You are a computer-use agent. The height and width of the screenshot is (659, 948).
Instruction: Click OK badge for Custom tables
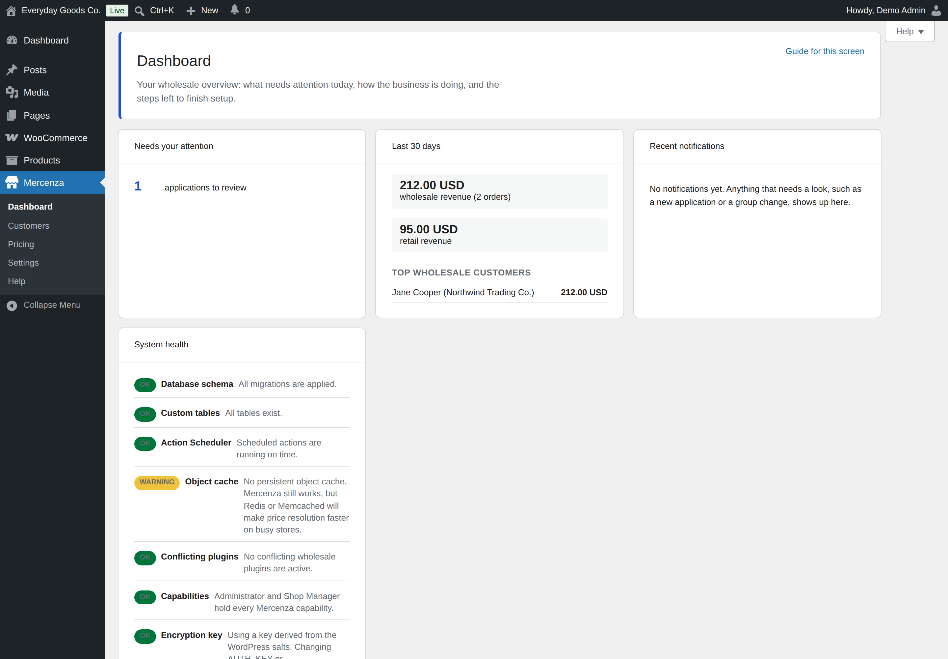coord(145,414)
